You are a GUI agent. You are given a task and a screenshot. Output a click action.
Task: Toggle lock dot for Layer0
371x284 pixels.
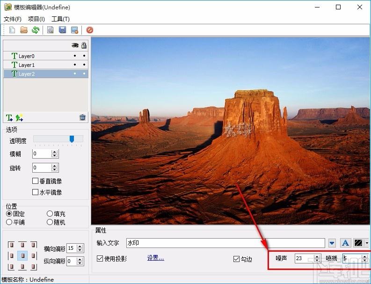click(x=84, y=56)
